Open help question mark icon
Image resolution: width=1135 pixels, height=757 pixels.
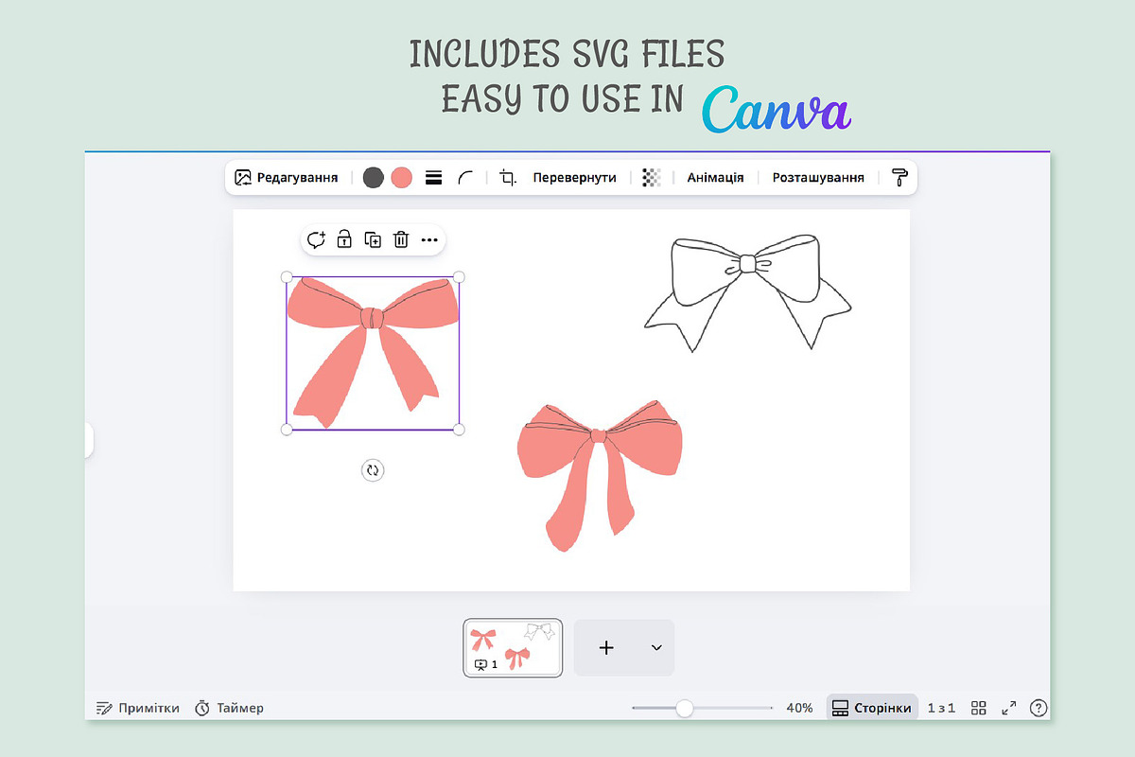pos(1039,708)
